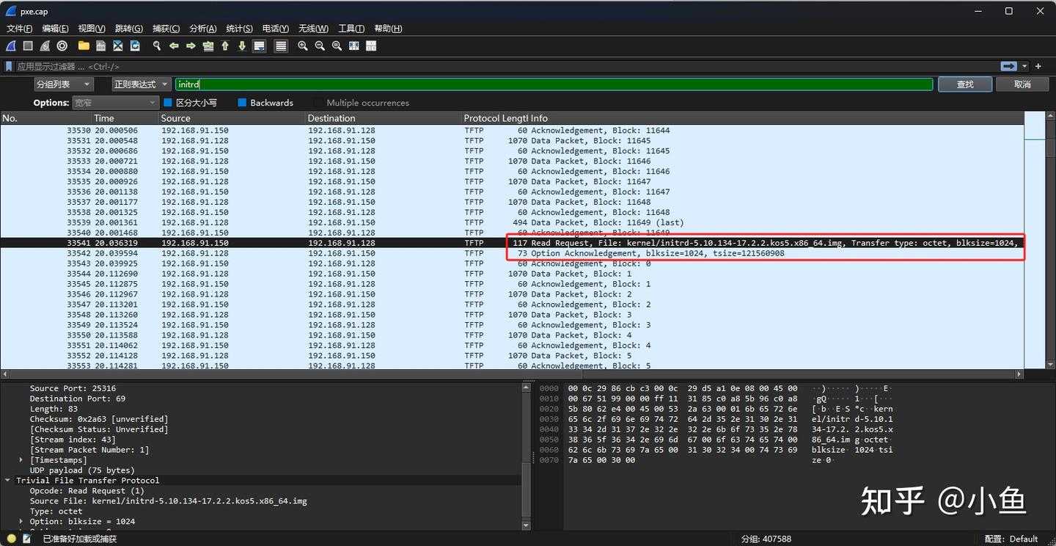Toggle the 区分大小写 checkbox

pos(168,103)
